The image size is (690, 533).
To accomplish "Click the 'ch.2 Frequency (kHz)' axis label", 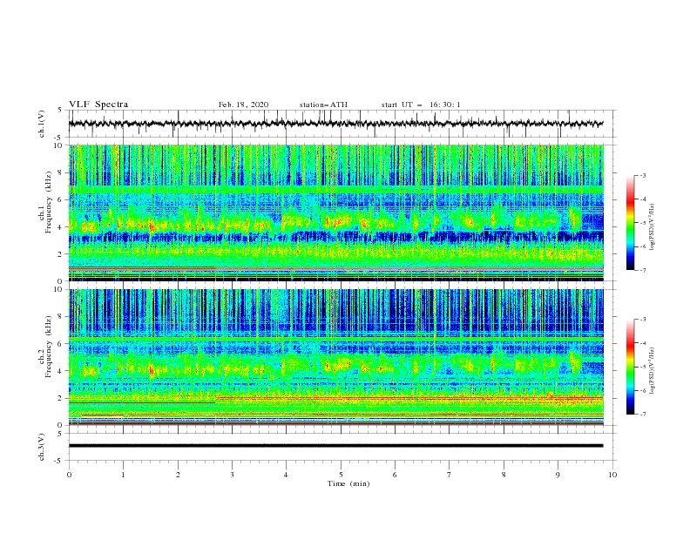I will click(46, 347).
